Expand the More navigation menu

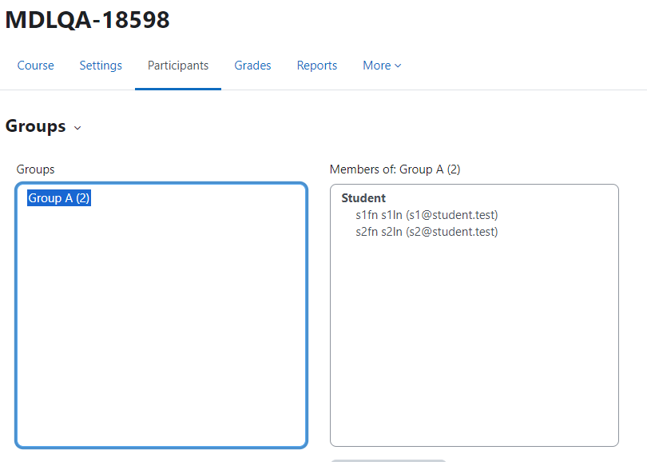(x=382, y=66)
